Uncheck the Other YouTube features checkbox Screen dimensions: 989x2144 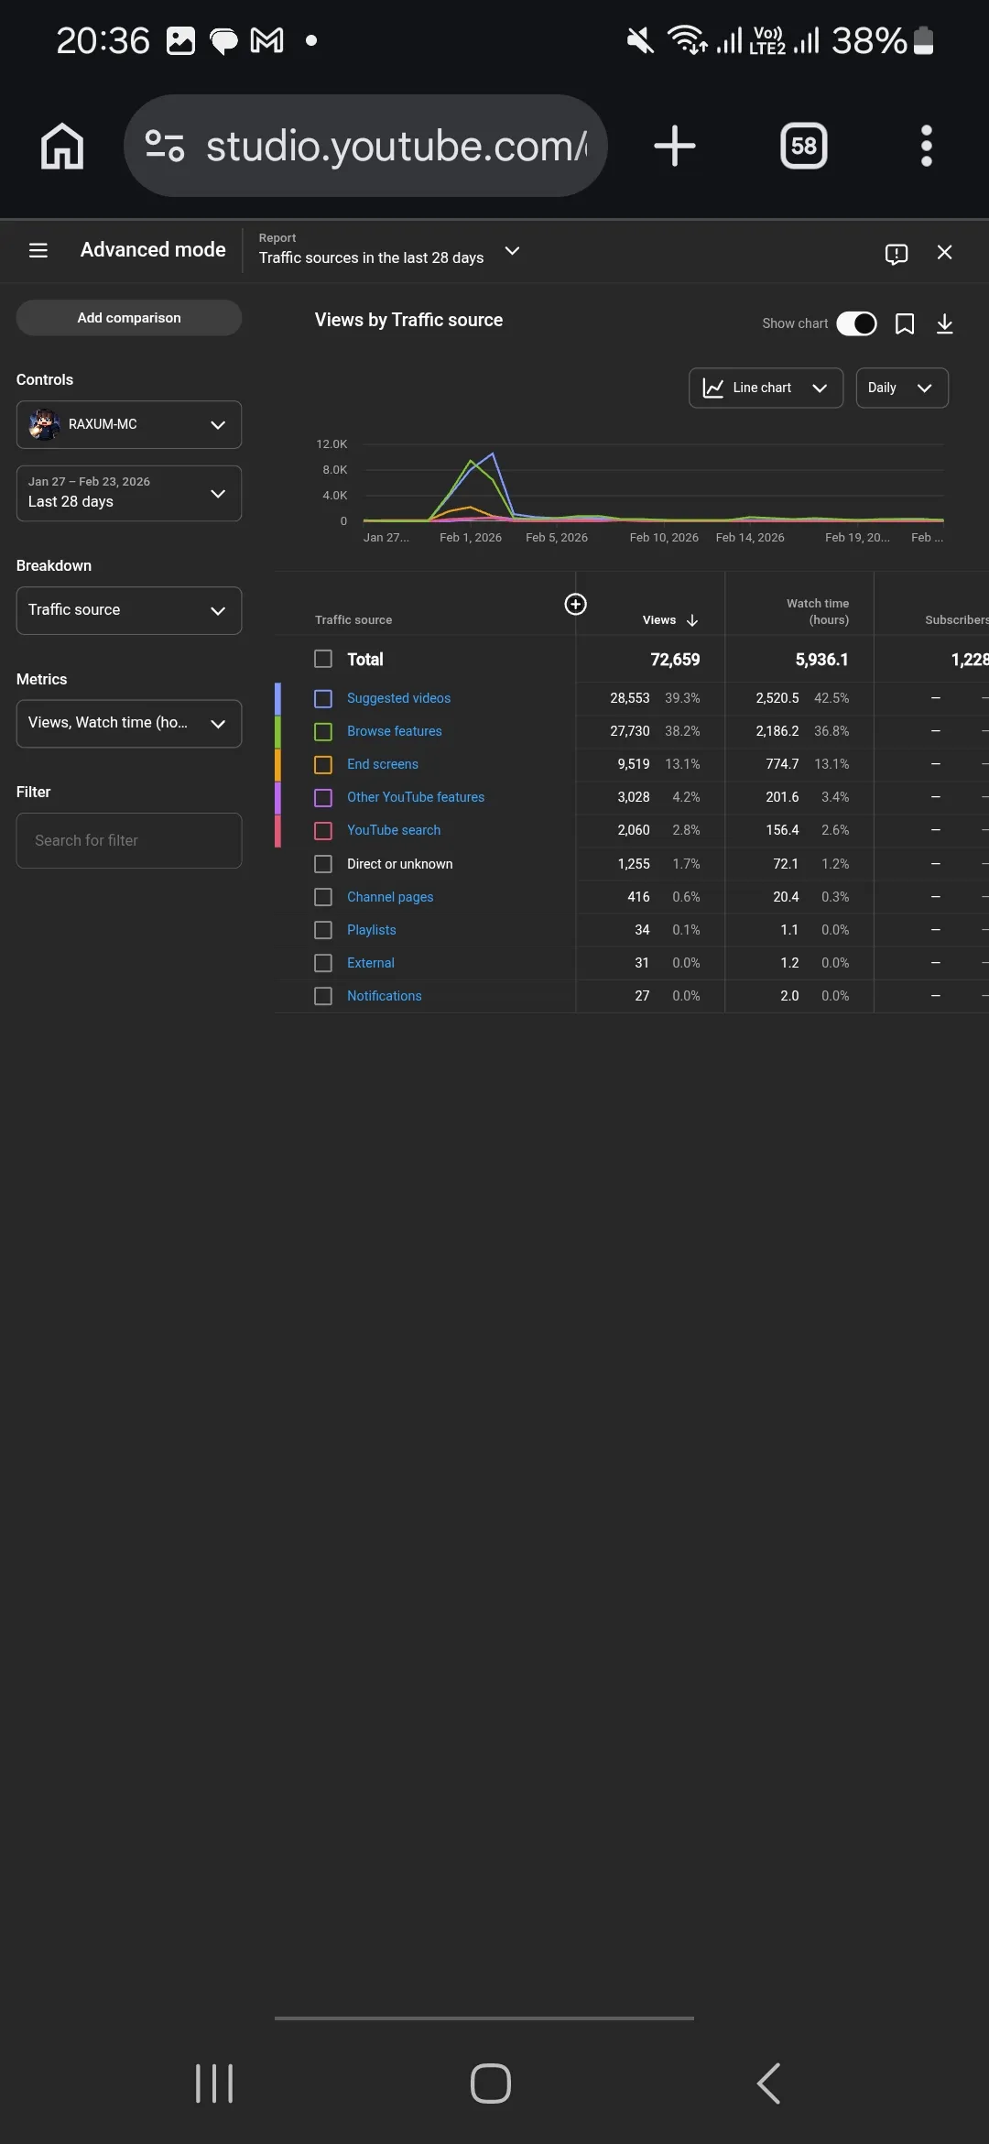(323, 797)
